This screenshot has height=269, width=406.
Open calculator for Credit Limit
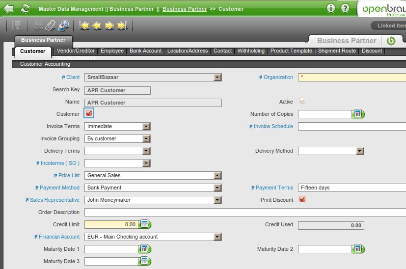coord(144,224)
